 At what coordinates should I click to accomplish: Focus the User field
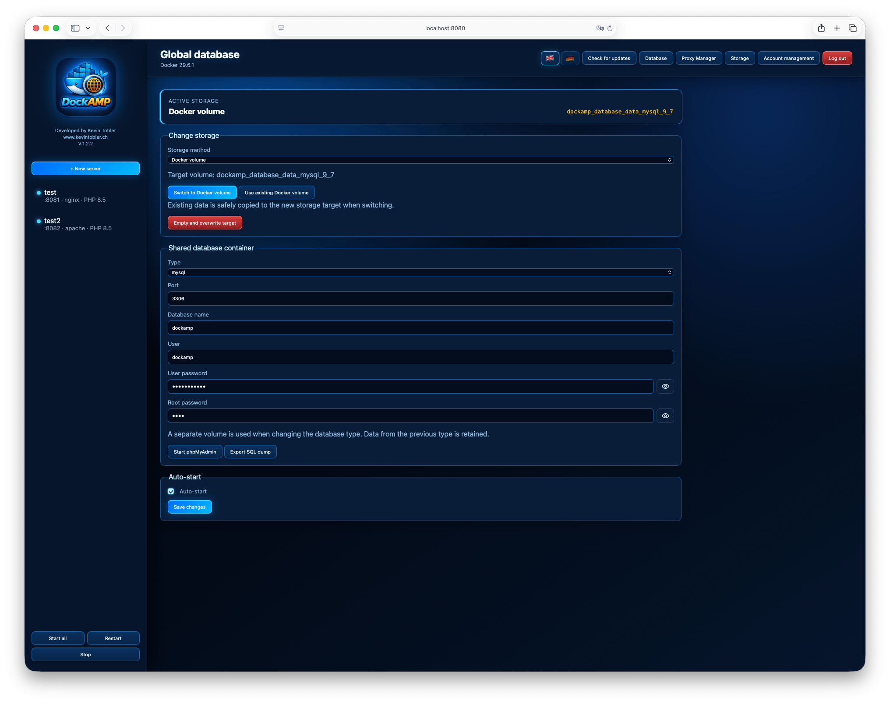pos(420,357)
